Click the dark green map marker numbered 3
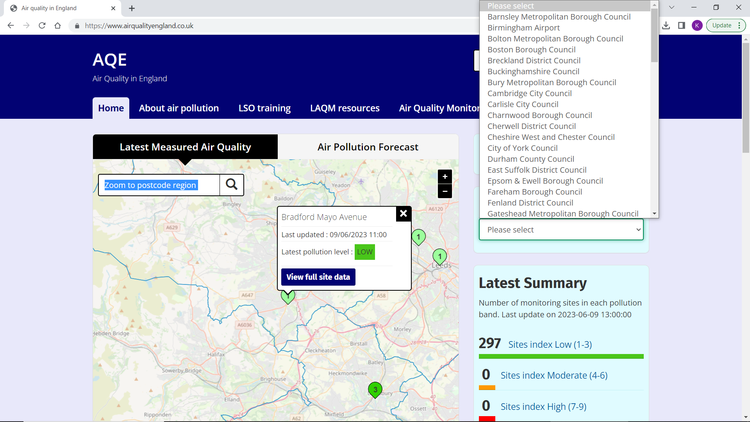750x422 pixels. [375, 389]
